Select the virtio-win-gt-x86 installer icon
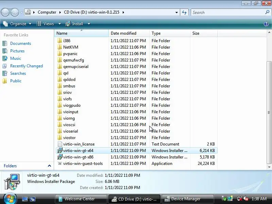Screen dimensions: 272x204 point(60,157)
